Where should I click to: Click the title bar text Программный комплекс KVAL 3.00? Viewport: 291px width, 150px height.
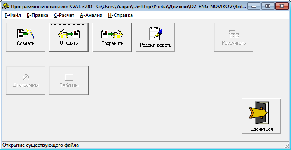[x=52, y=6]
